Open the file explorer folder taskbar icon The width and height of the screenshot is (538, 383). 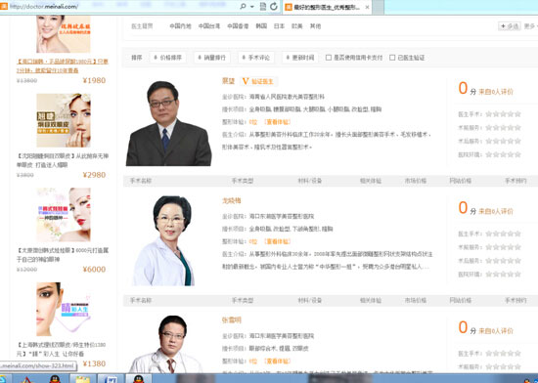pyautogui.click(x=82, y=379)
